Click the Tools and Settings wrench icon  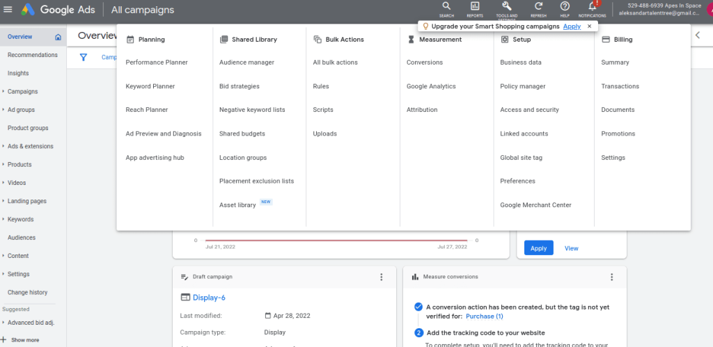(x=507, y=6)
